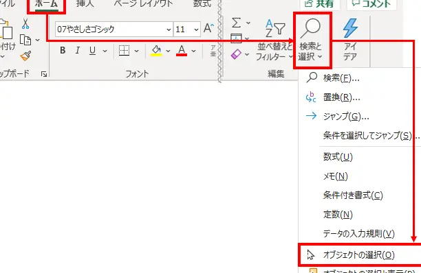Image resolution: width=421 pixels, height=273 pixels.
Task: Click the Clear eraser icon
Action: click(236, 54)
